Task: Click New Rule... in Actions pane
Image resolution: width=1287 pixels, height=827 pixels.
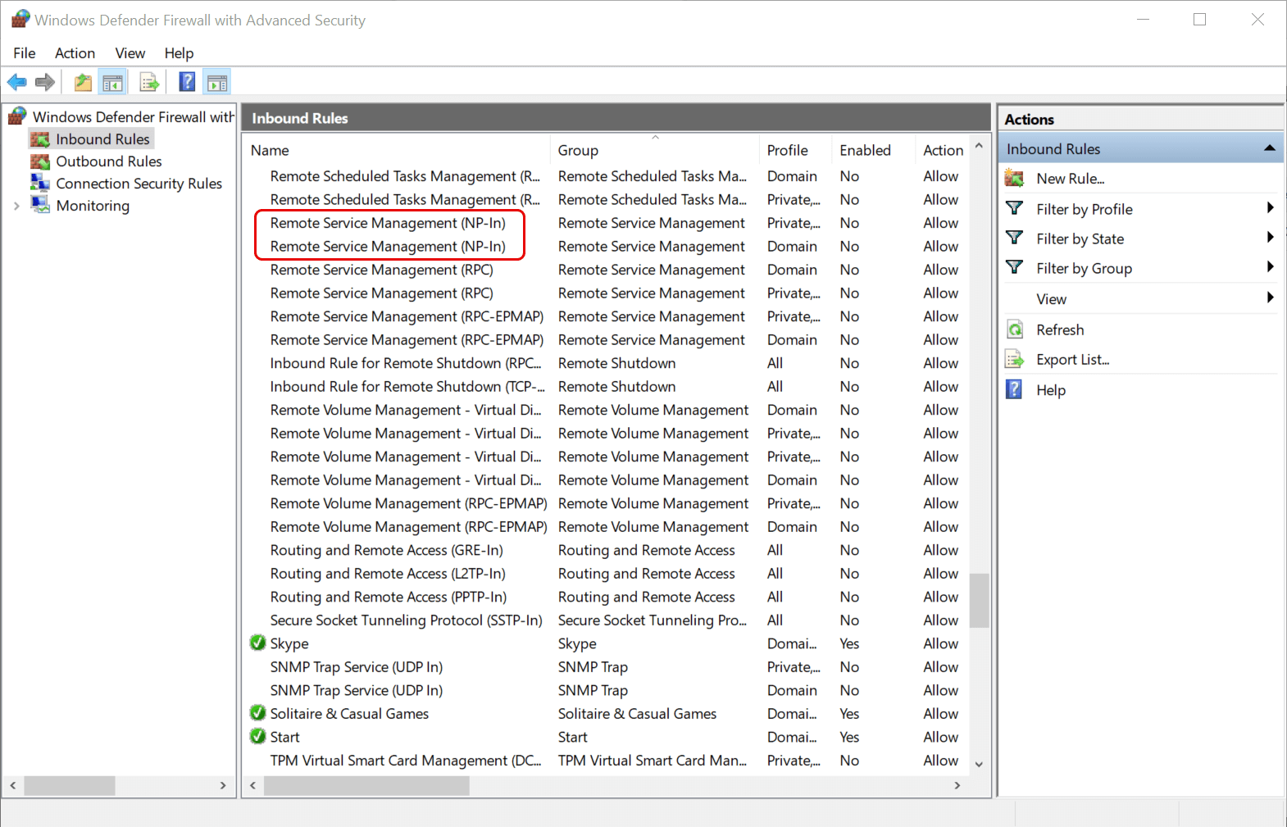Action: (x=1070, y=179)
